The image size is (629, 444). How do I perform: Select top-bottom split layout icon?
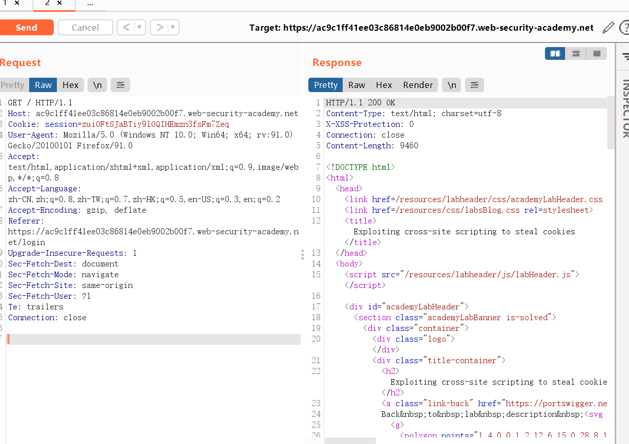click(x=576, y=53)
